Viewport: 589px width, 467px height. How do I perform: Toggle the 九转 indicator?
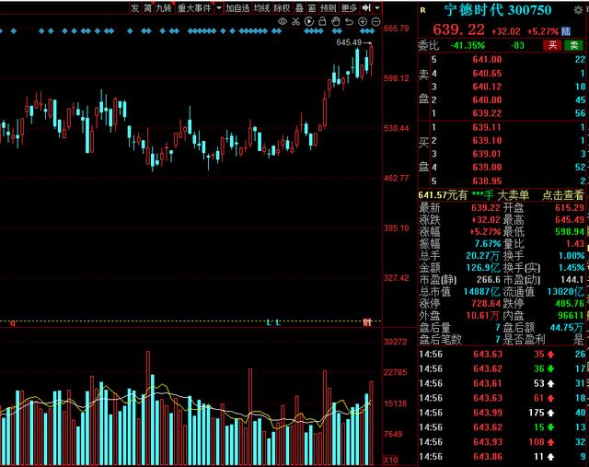point(164,8)
